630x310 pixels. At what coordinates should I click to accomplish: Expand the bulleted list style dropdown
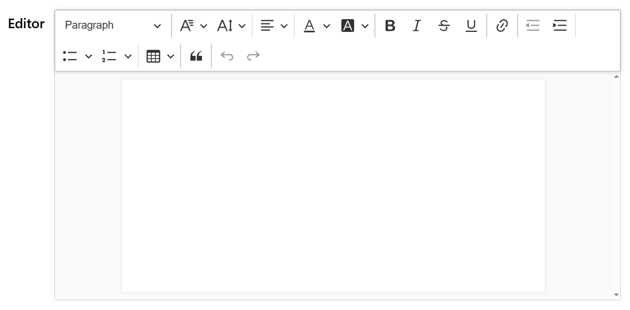coord(89,56)
